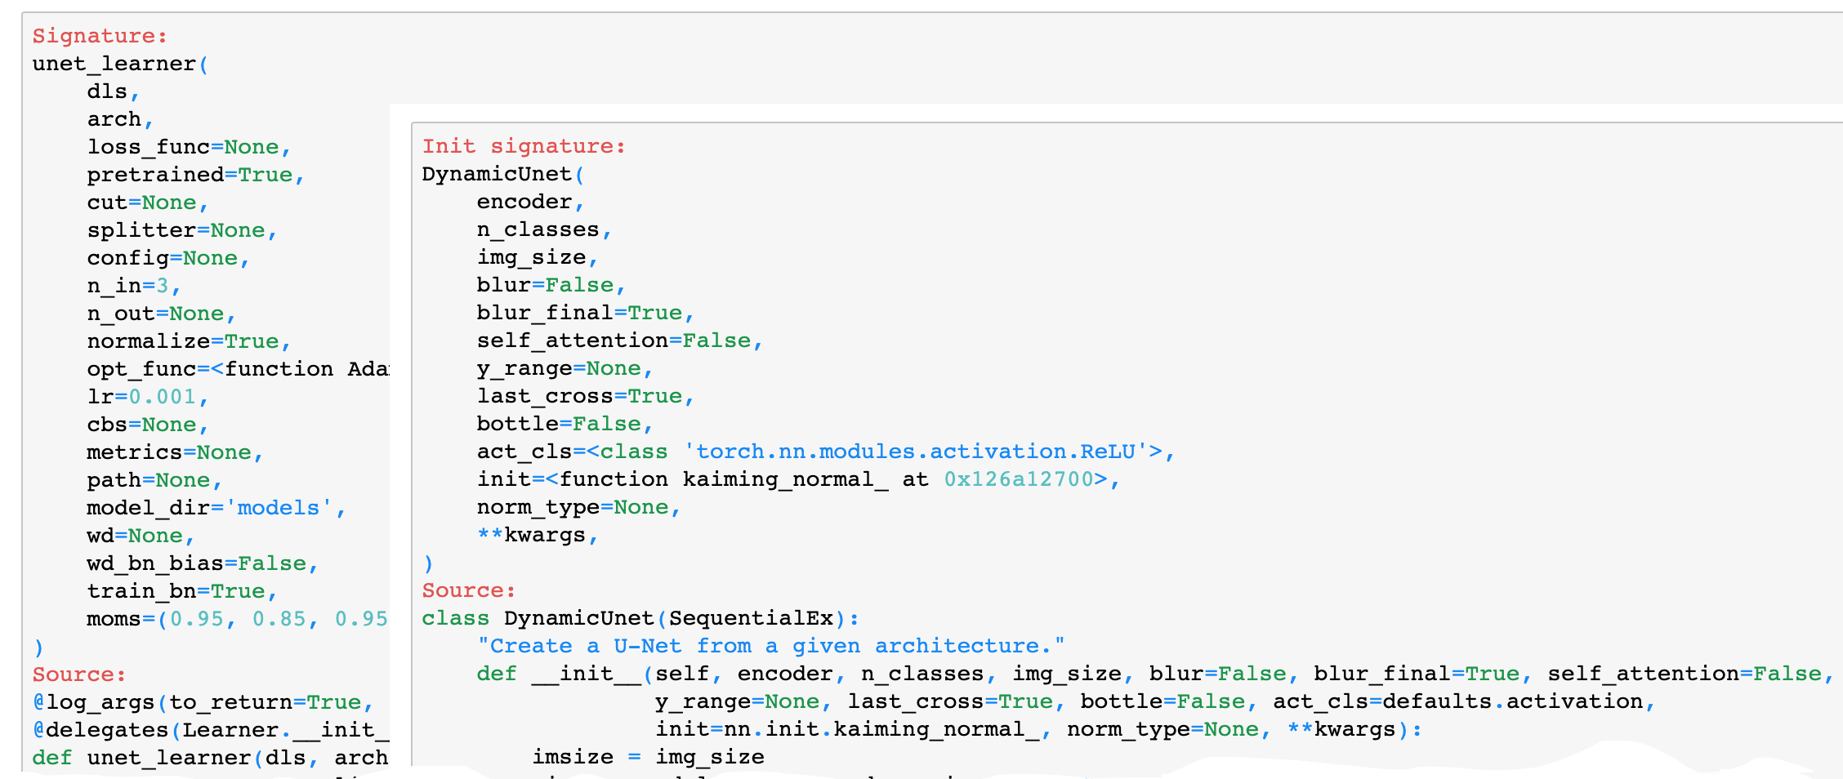The height and width of the screenshot is (779, 1843).
Task: Click 'lr=0.001,' parameter
Action: (x=148, y=397)
